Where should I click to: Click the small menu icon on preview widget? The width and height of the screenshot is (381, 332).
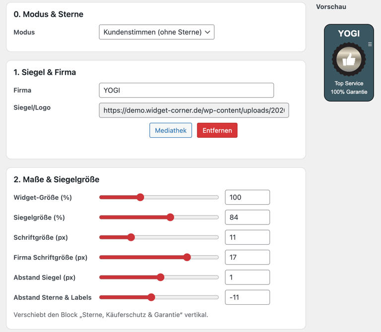point(370,45)
